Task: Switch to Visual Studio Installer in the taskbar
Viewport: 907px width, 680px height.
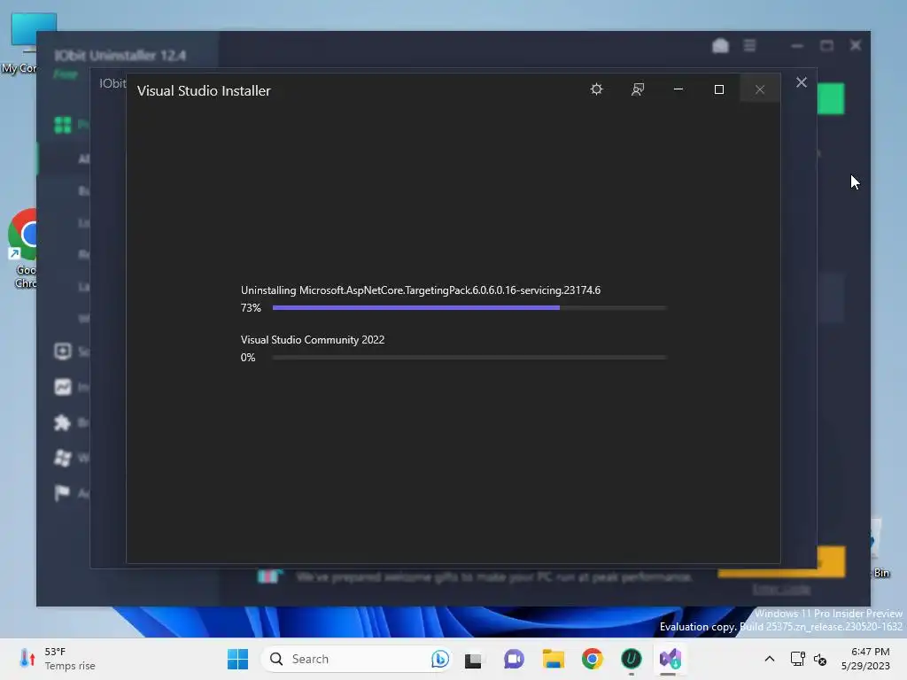Action: [671, 659]
